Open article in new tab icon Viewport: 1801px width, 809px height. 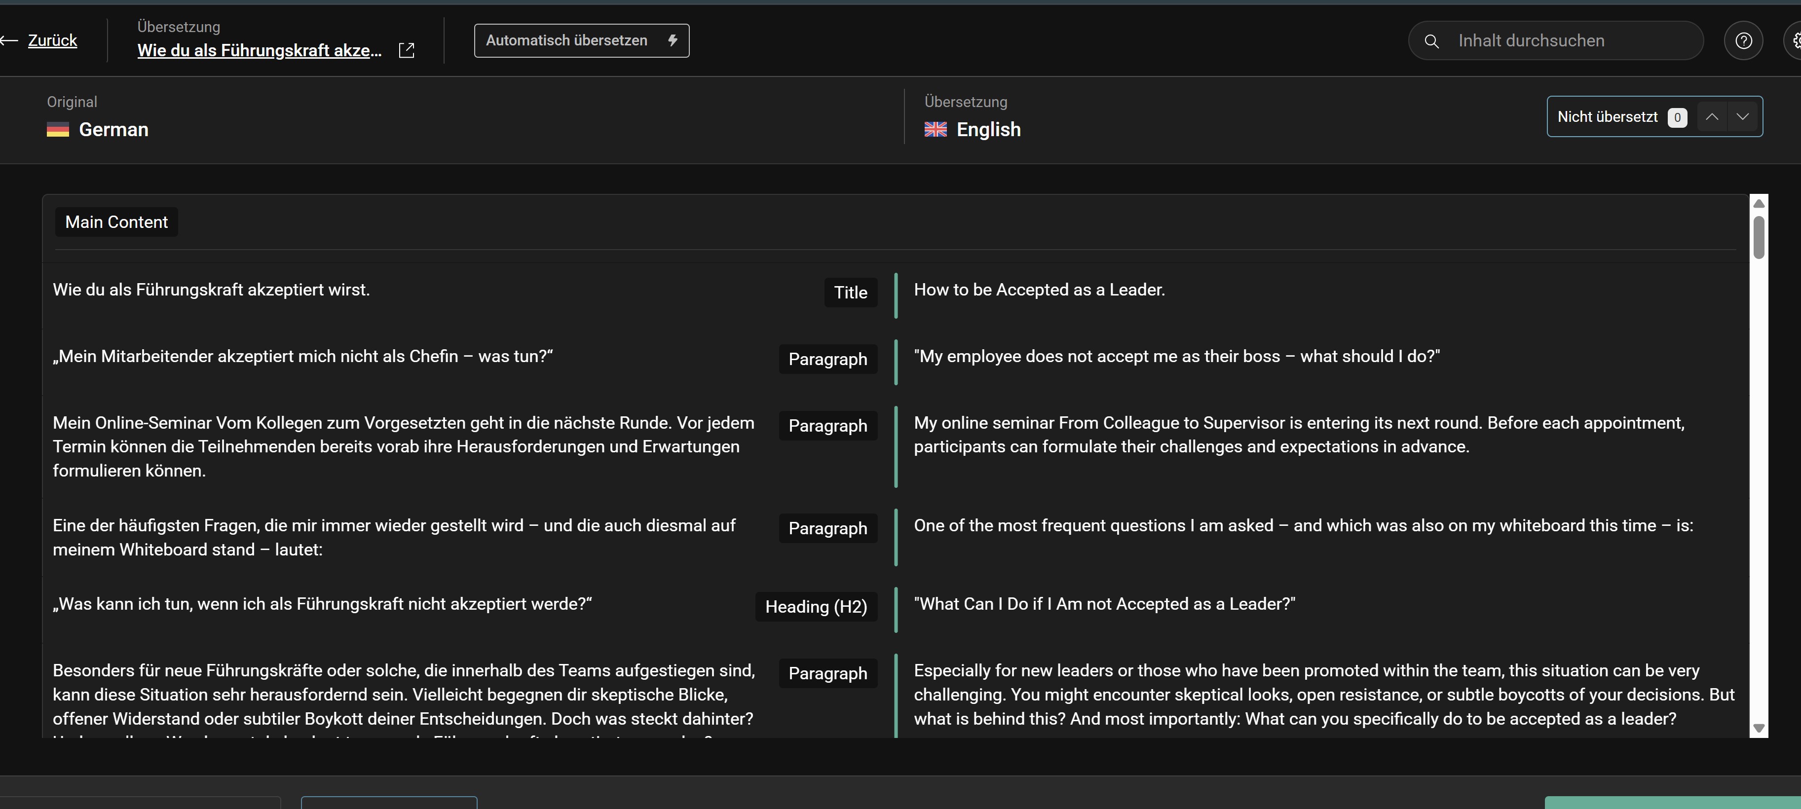click(x=406, y=50)
